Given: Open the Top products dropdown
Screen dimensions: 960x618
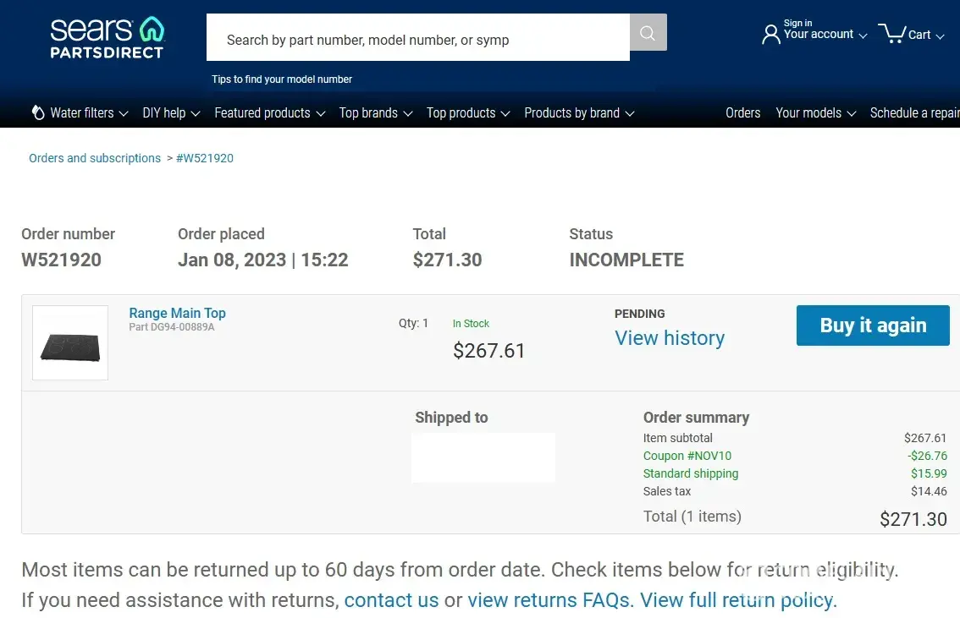Looking at the screenshot, I should [x=468, y=112].
